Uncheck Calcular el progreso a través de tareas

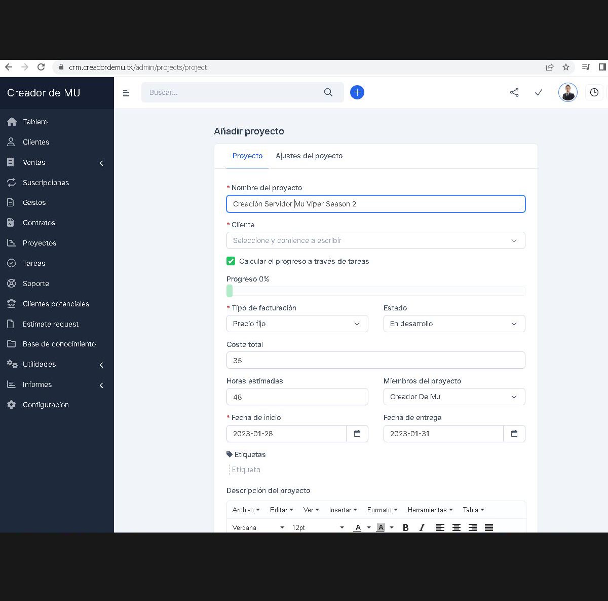point(231,261)
